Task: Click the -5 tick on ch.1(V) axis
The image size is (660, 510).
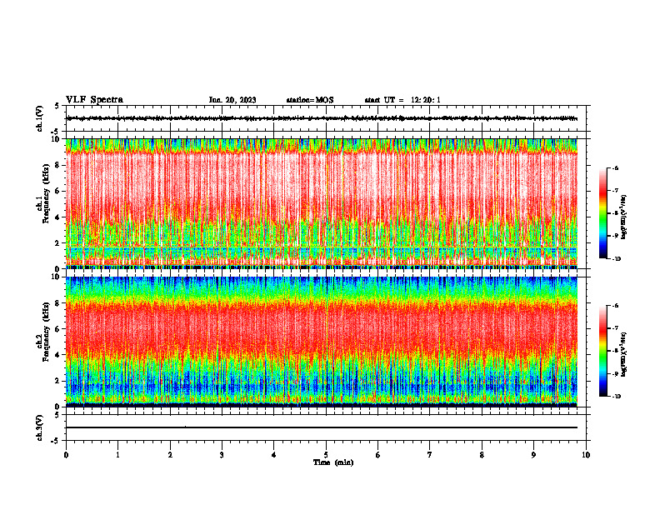Action: pyautogui.click(x=56, y=132)
